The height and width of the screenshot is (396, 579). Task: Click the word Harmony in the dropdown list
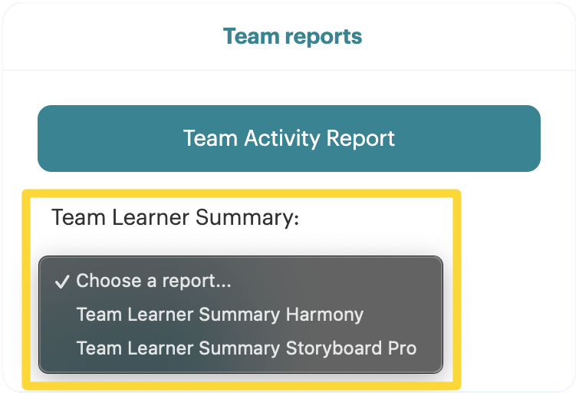click(324, 315)
